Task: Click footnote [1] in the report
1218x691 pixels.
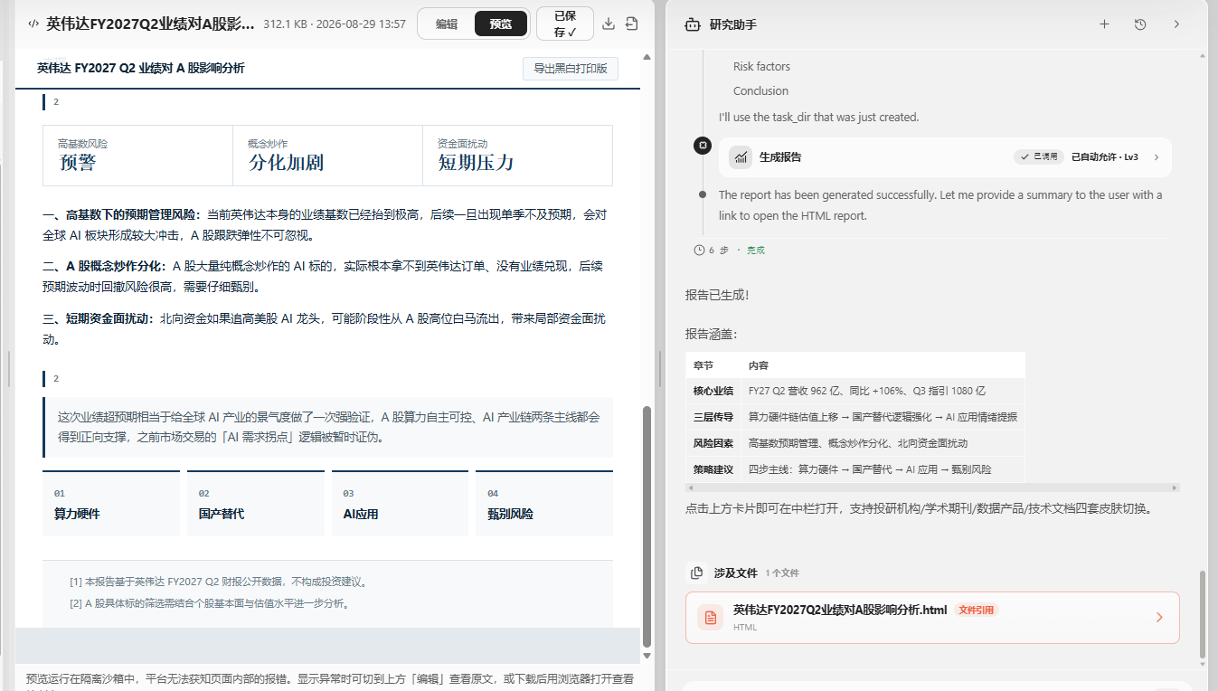Action: click(x=218, y=582)
